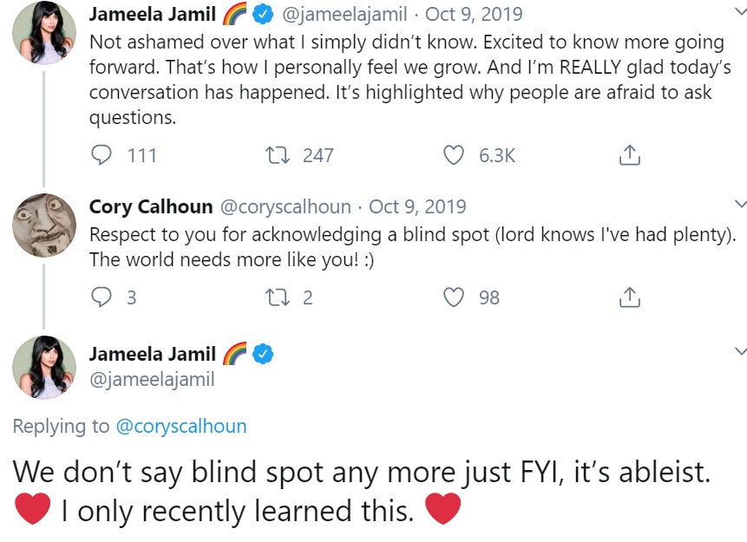Open the Oct 9, 2019 timestamp on Cory's tweet
747x542 pixels.
[417, 206]
